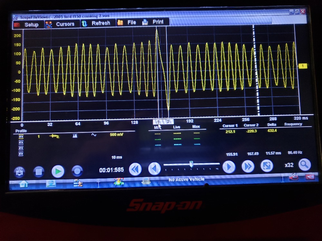
Task: Step forward one frame with the right arrow
Action: pyautogui.click(x=229, y=167)
